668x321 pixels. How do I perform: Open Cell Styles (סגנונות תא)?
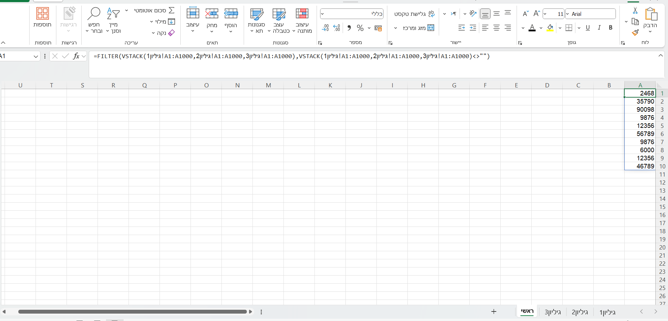pyautogui.click(x=256, y=21)
